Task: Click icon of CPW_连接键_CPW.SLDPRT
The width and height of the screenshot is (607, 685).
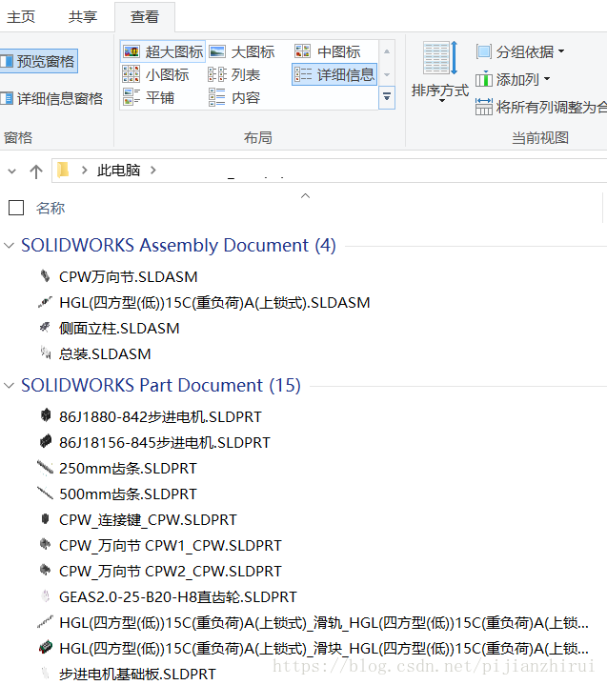Action: 45,519
